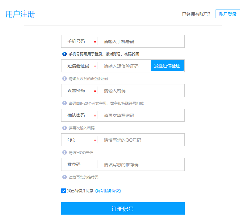Uncheck the 我已阅读并同意 agreement checkbox

coord(64,191)
